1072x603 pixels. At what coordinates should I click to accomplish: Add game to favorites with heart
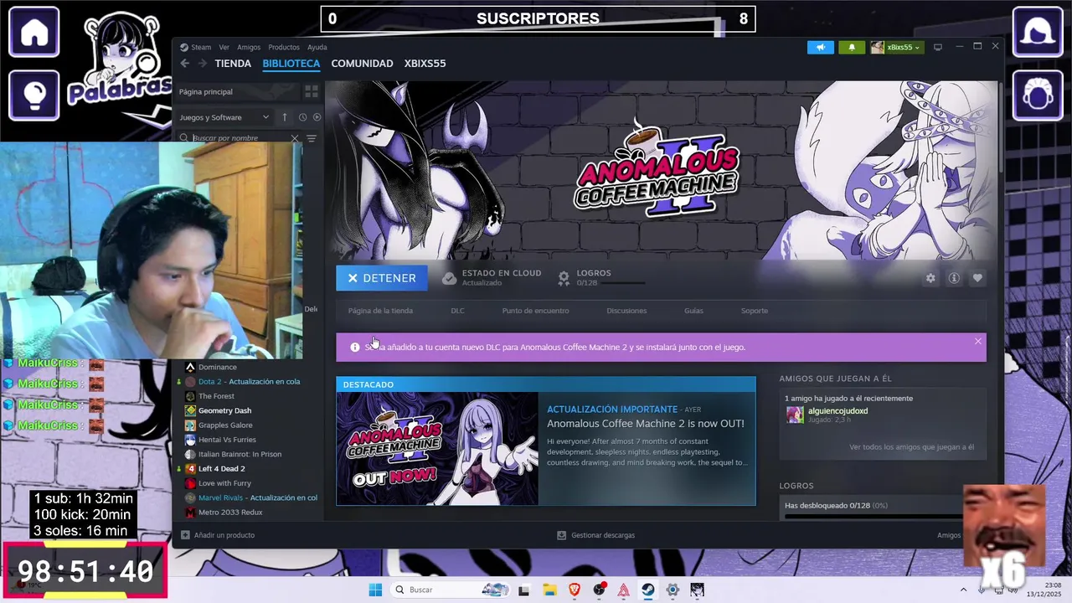point(977,278)
